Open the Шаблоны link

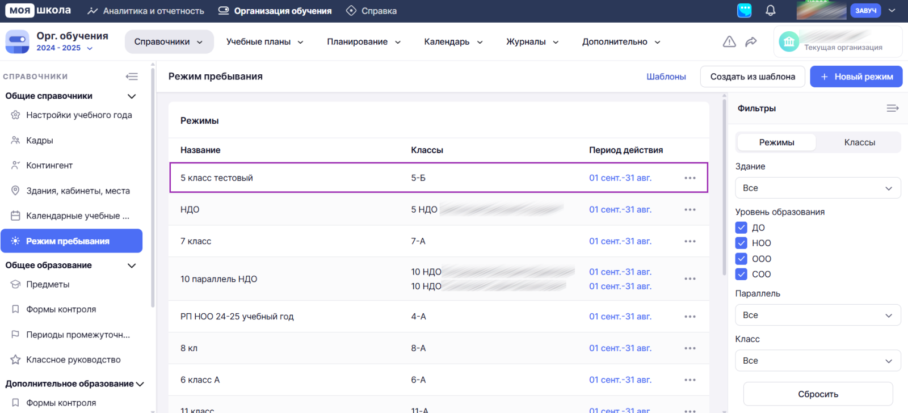pyautogui.click(x=666, y=77)
